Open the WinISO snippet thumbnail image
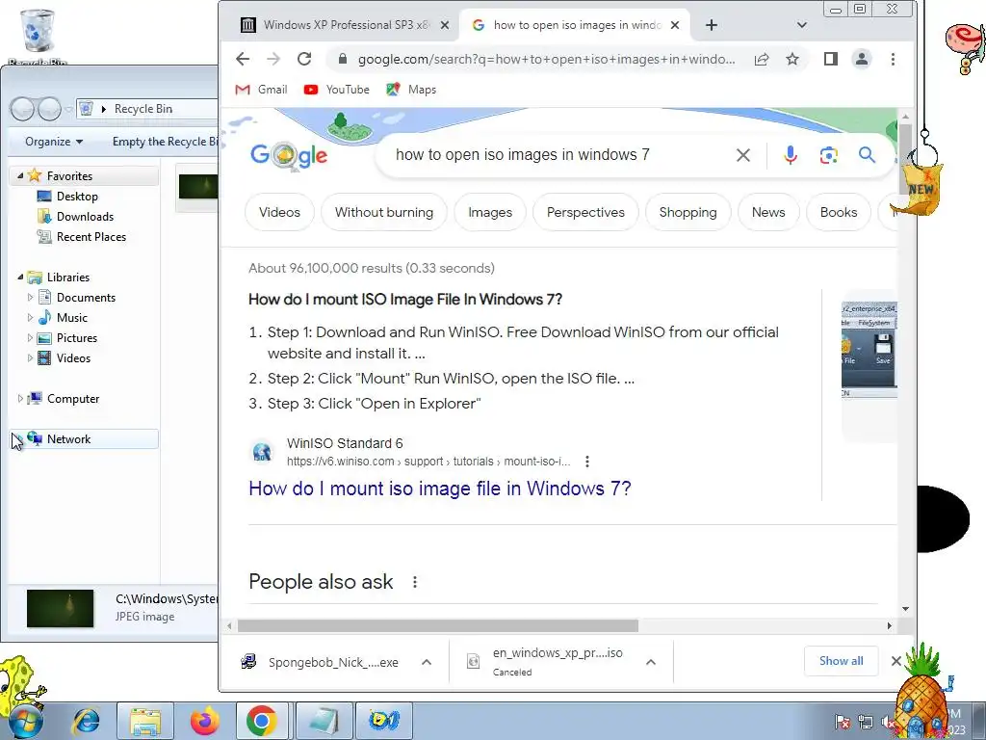Screen dimensions: 986x740 [x=869, y=349]
